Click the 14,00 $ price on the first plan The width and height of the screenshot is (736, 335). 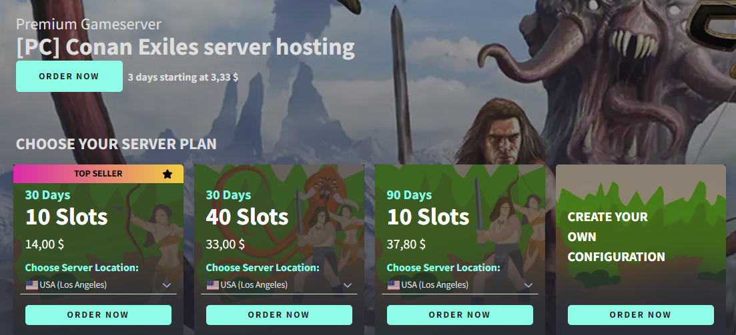[45, 244]
